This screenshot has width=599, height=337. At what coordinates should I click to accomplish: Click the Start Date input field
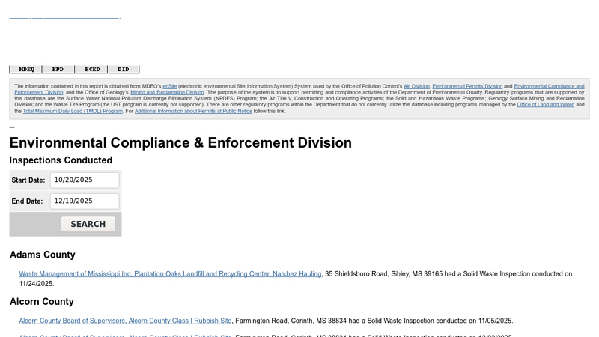pos(85,180)
